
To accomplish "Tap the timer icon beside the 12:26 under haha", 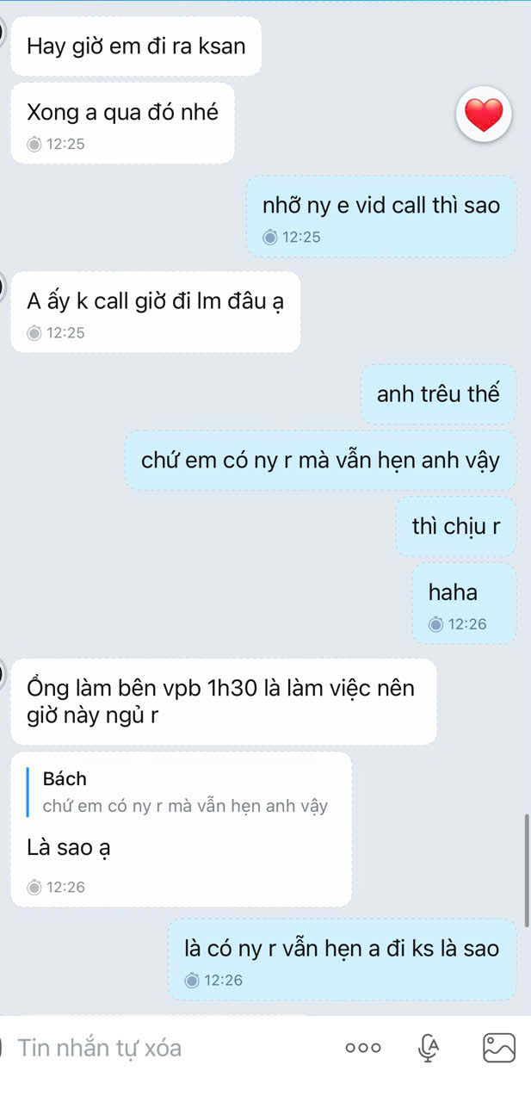I will (436, 624).
